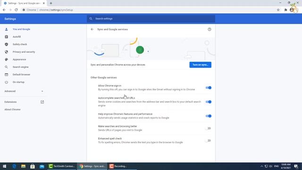
Task: Open Privacy and security section
Action: (24, 52)
